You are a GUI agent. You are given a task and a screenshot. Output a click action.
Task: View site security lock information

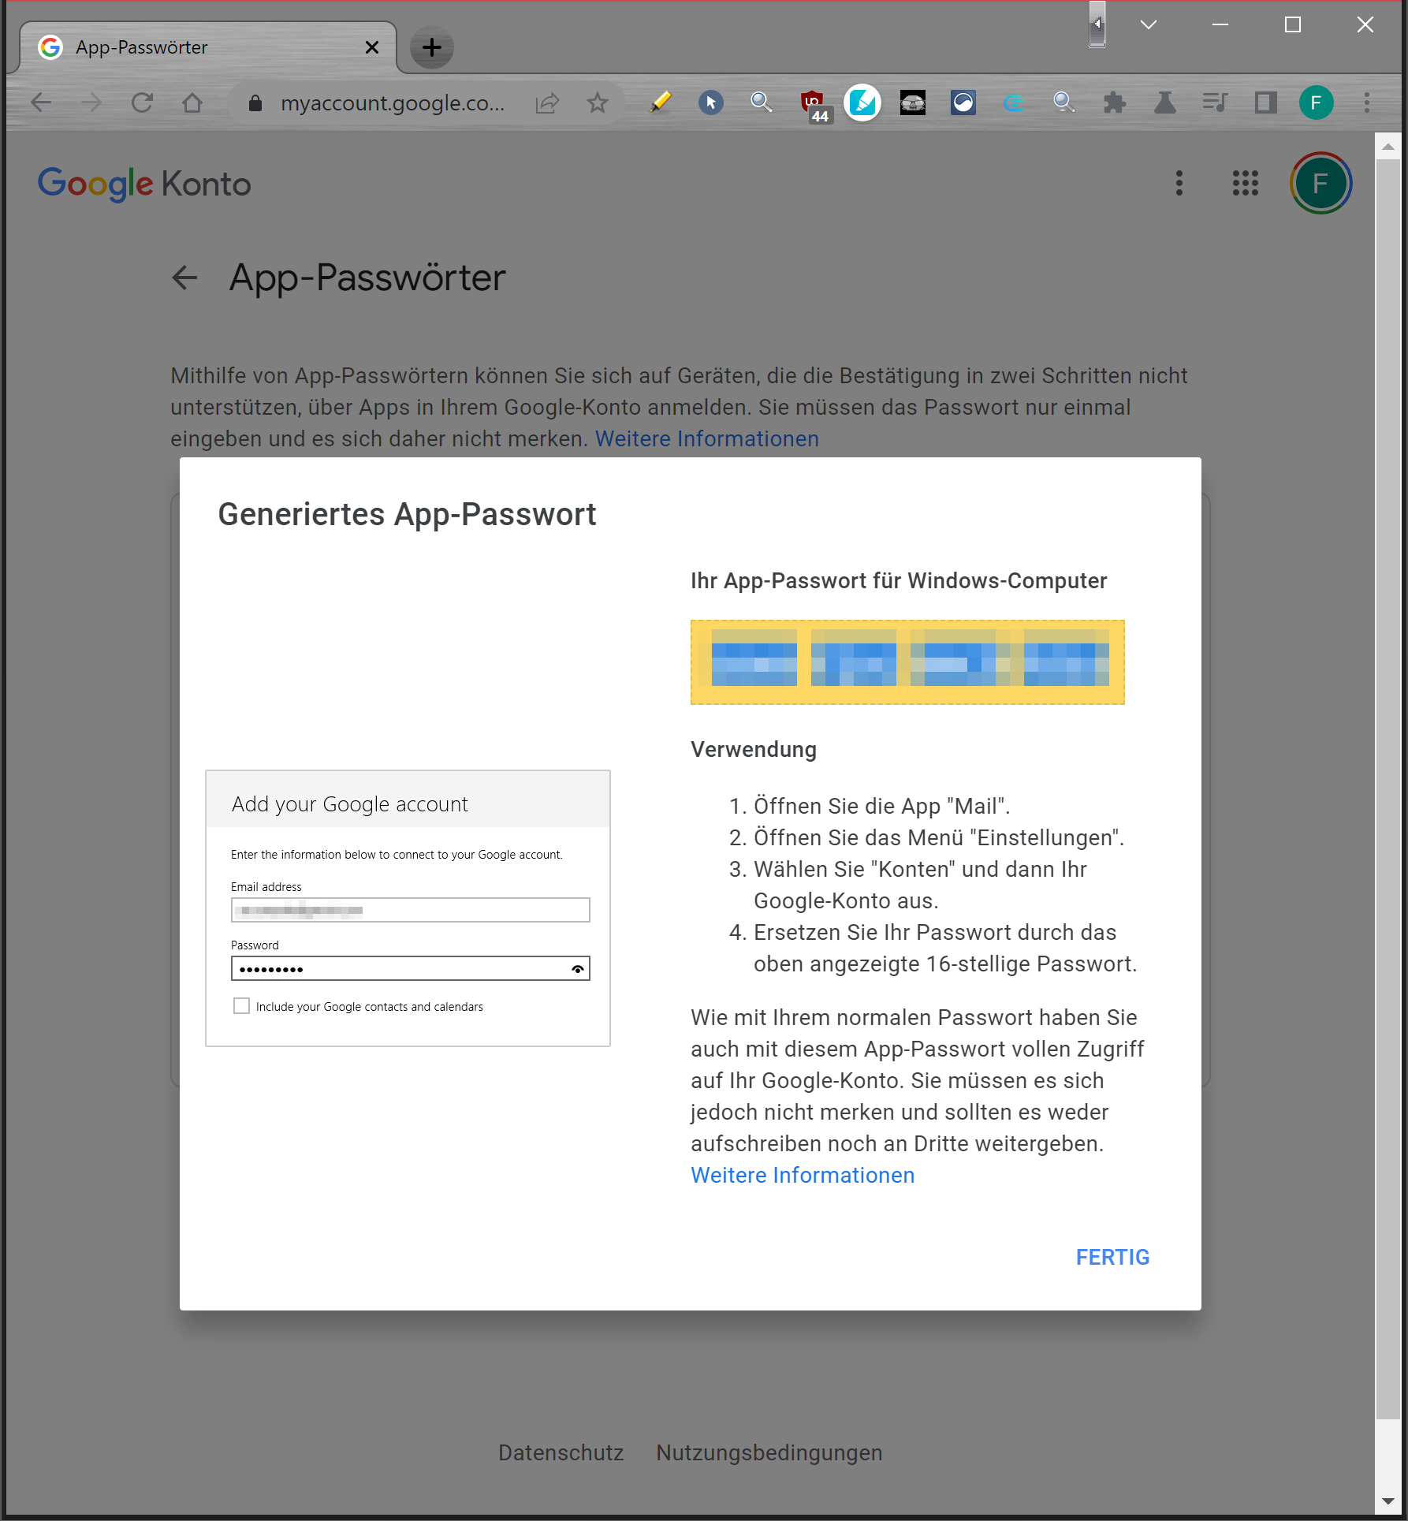click(x=255, y=103)
